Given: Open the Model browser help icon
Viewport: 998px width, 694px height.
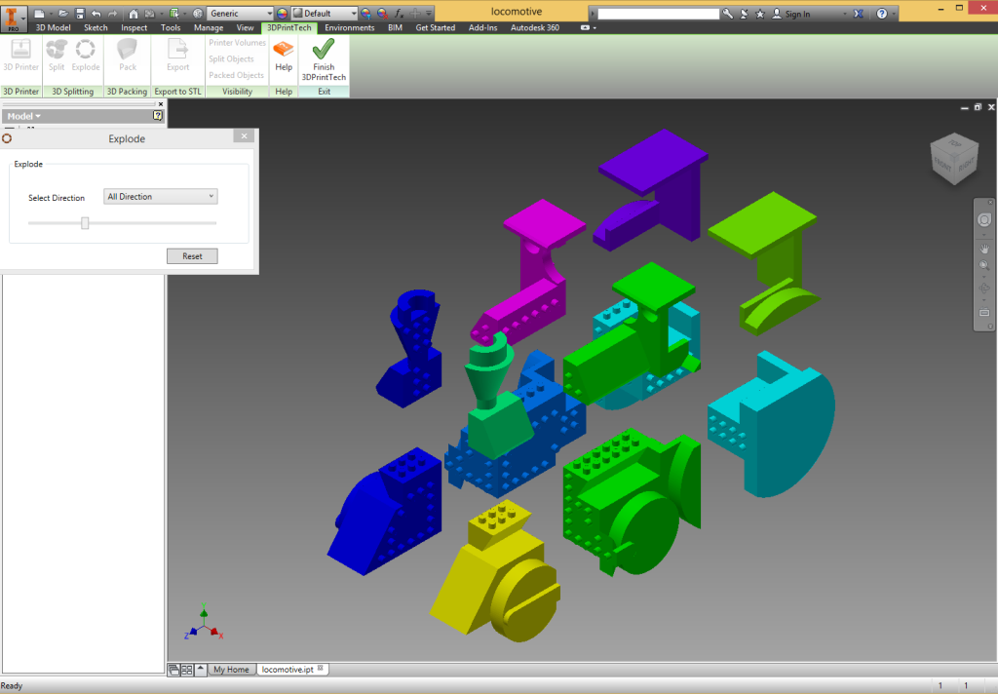Looking at the screenshot, I should pyautogui.click(x=158, y=116).
